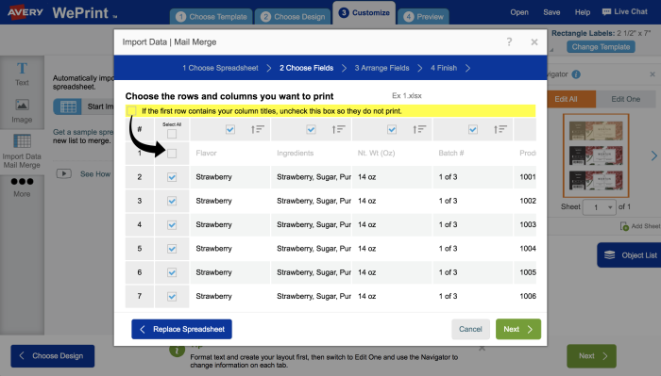Click Open in the top menu
This screenshot has width=661, height=376.
[x=519, y=12]
